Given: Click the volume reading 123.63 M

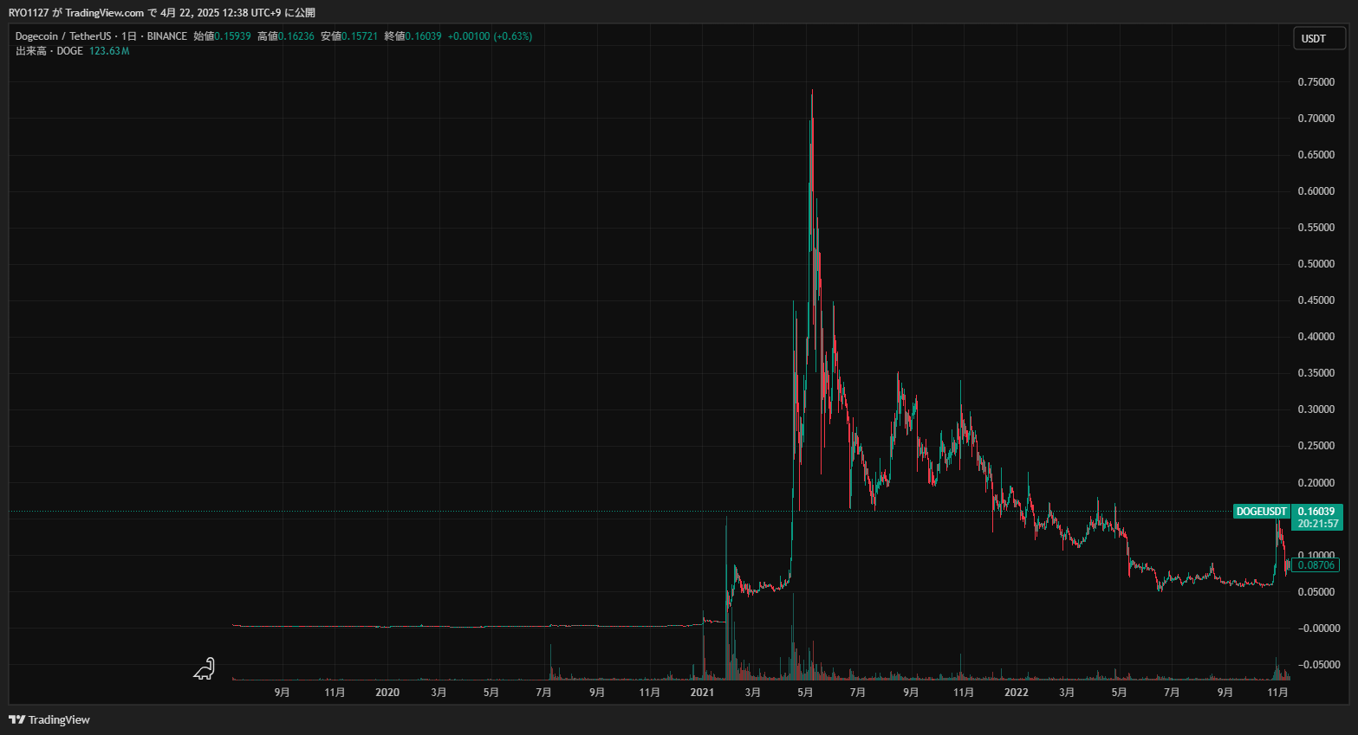Looking at the screenshot, I should click(x=109, y=51).
